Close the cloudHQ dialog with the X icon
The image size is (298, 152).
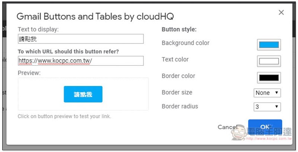[281, 13]
